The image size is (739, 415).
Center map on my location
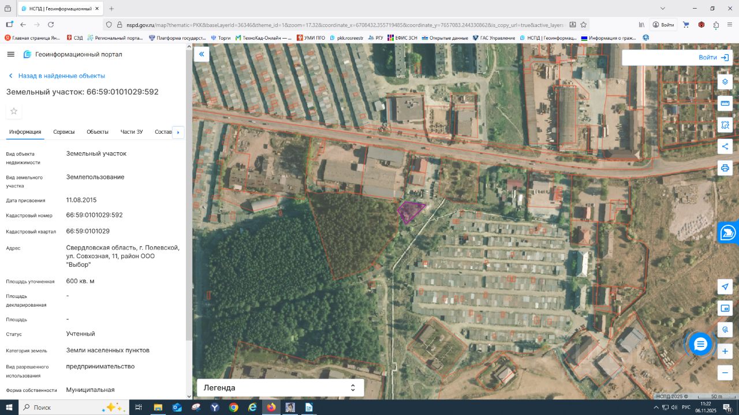pyautogui.click(x=725, y=286)
